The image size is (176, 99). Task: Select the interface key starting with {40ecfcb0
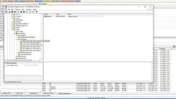32,45
